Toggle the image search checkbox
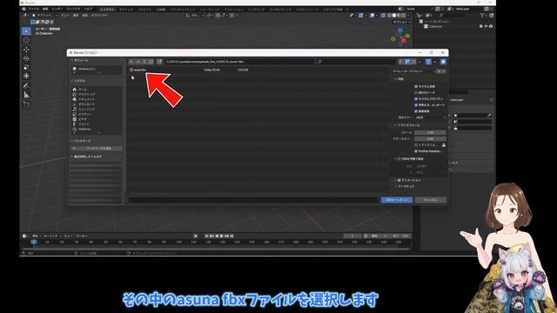The image size is (557, 313). 416,111
